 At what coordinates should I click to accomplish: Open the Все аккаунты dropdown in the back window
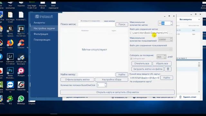190,19
